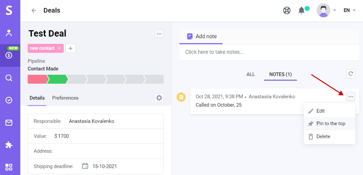This screenshot has height=175, width=363.
Task: Choose Edit from the note menu
Action: [x=330, y=111]
